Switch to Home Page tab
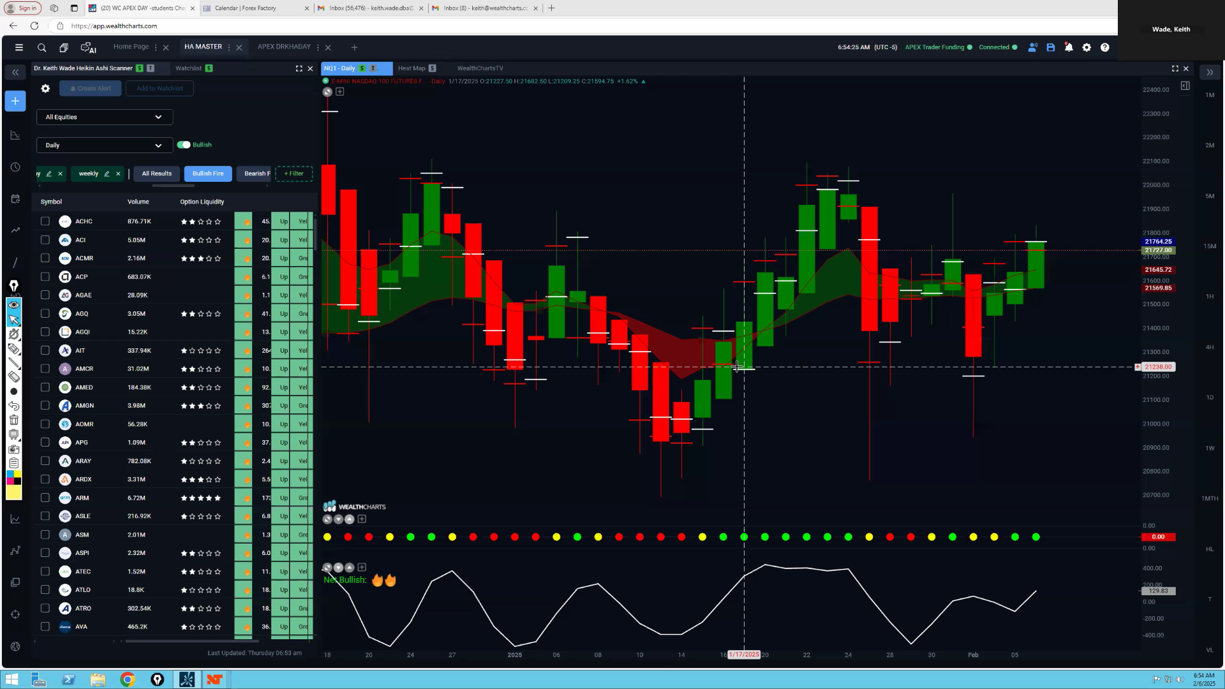 click(x=131, y=47)
